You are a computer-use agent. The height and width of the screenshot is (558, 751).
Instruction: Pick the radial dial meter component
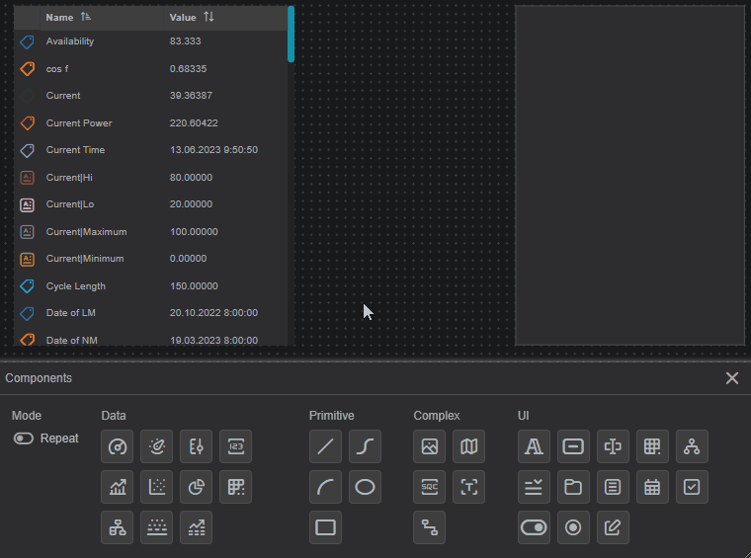tap(156, 446)
